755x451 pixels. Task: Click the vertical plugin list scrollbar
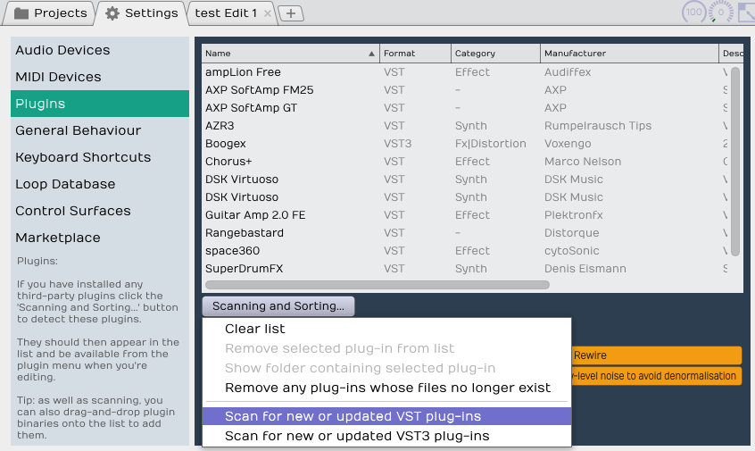735,161
